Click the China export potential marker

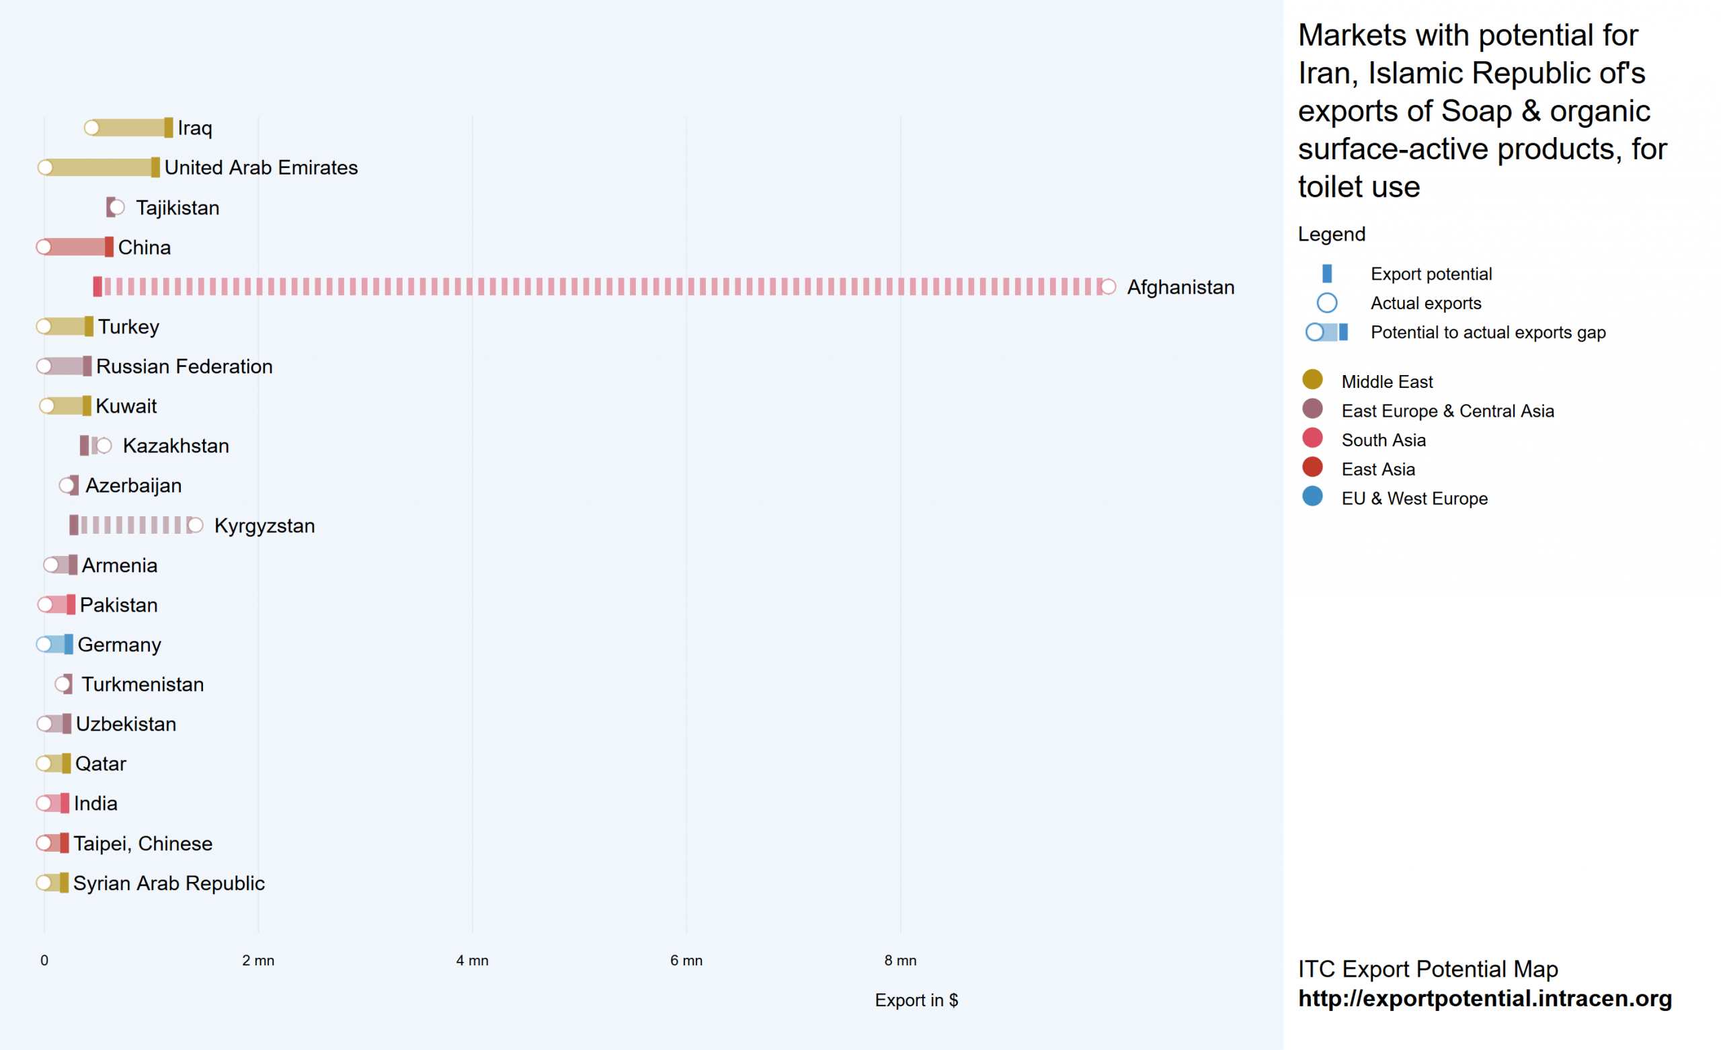tap(109, 247)
